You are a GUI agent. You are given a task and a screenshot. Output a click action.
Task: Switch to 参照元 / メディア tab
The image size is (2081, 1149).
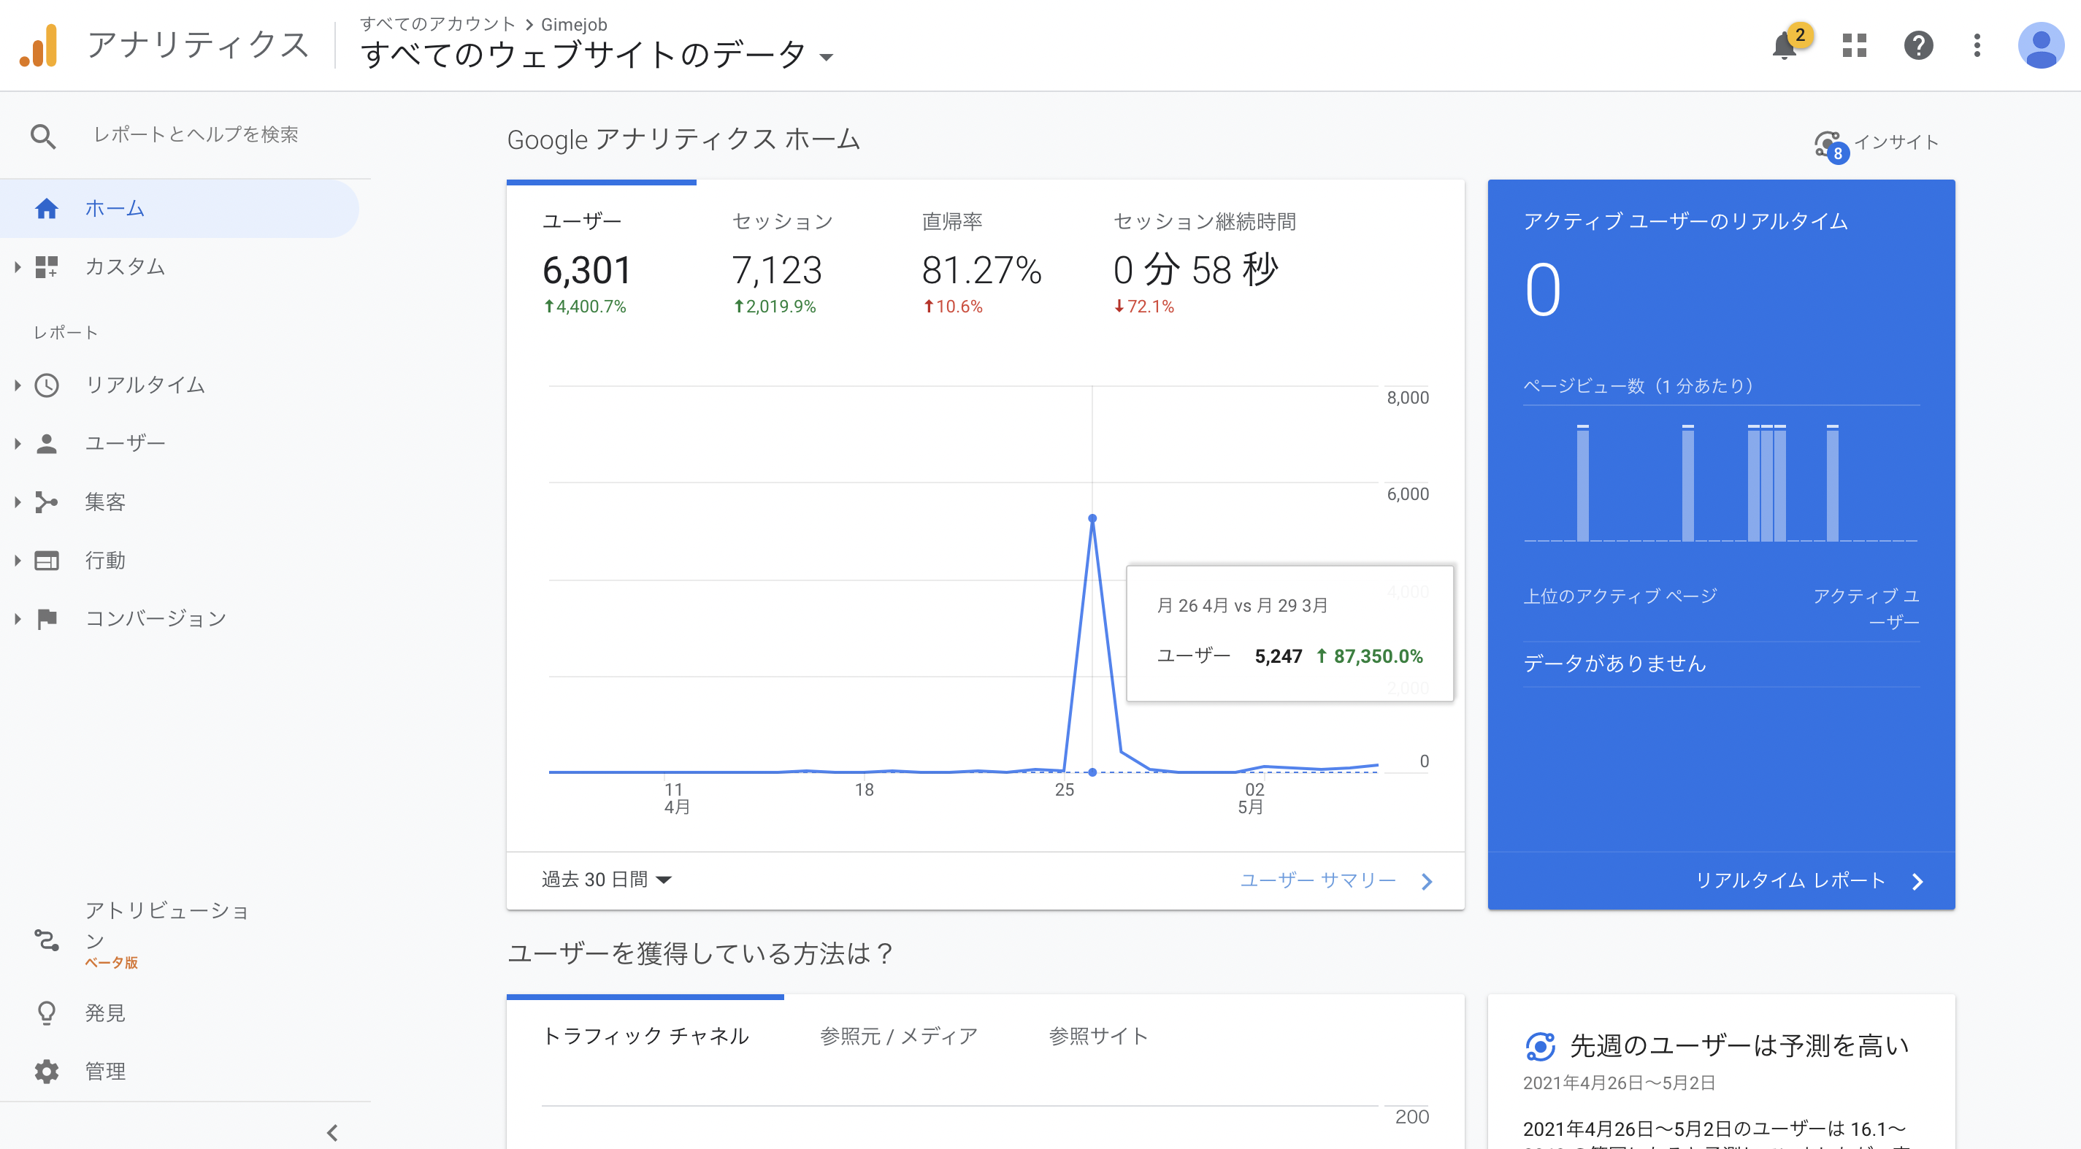coord(898,1036)
